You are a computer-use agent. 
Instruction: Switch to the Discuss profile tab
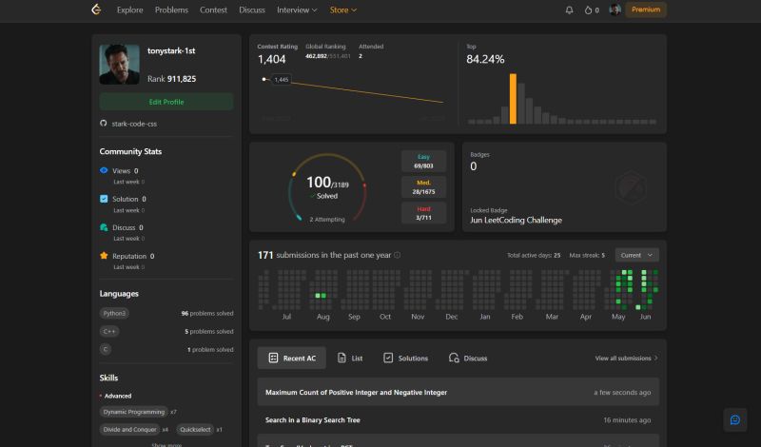point(468,358)
